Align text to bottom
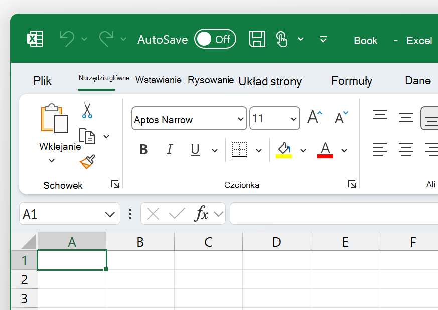Viewport: 438px width, 310px height. tap(430, 118)
